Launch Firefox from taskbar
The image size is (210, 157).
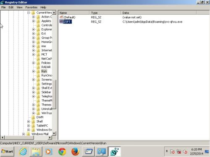pyautogui.click(x=75, y=152)
